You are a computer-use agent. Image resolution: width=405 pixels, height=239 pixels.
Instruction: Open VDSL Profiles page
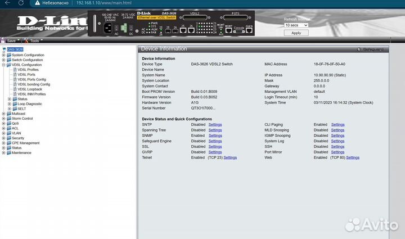tap(28, 70)
